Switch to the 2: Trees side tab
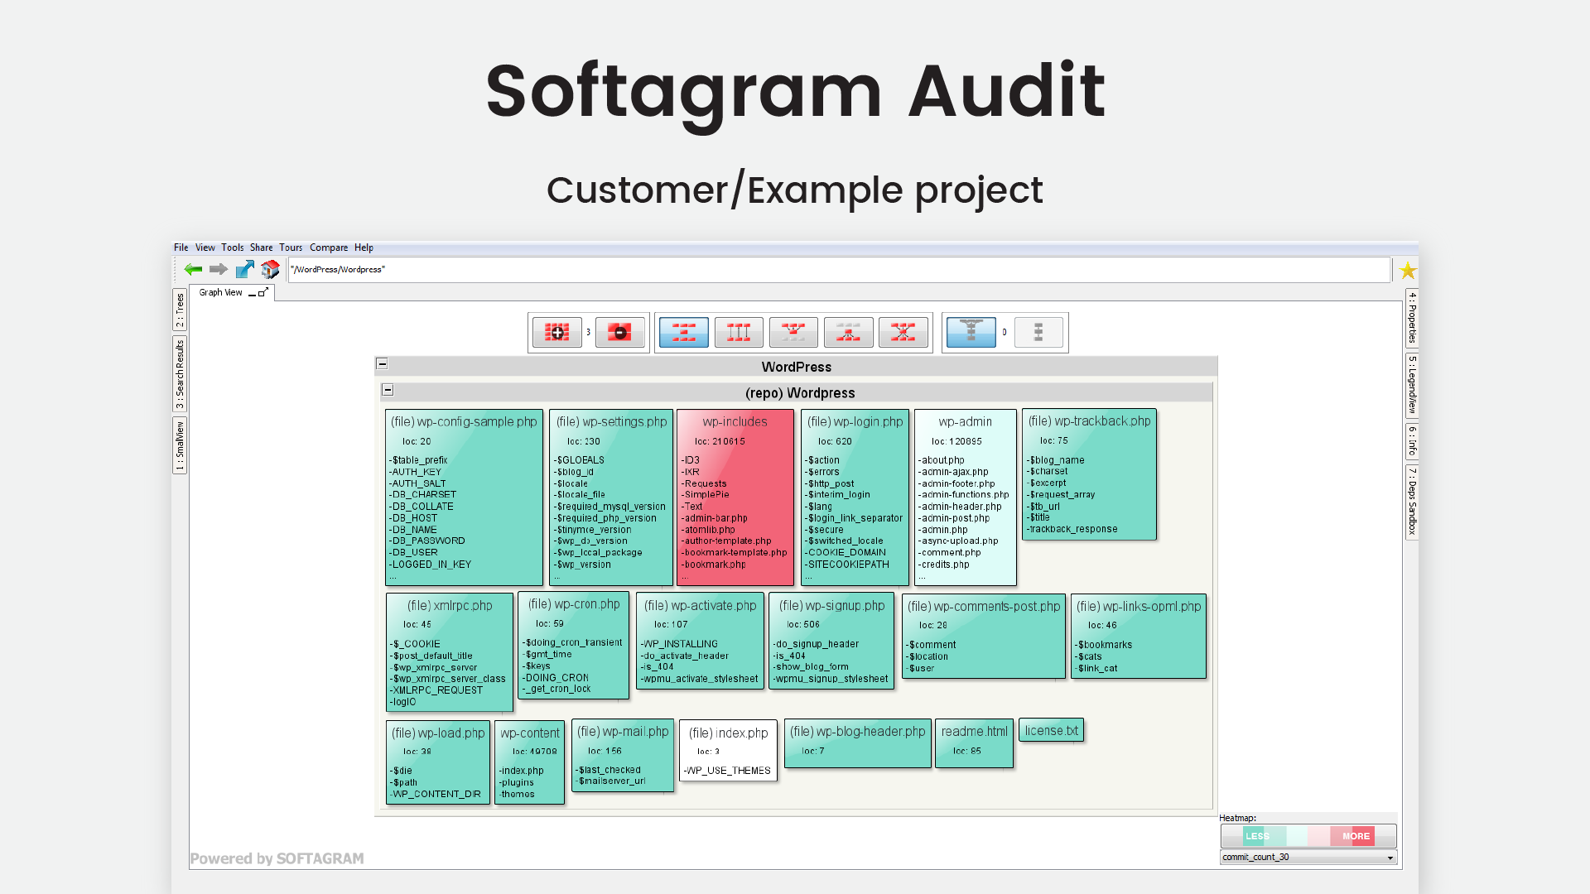Viewport: 1590px width, 894px height. tap(179, 303)
